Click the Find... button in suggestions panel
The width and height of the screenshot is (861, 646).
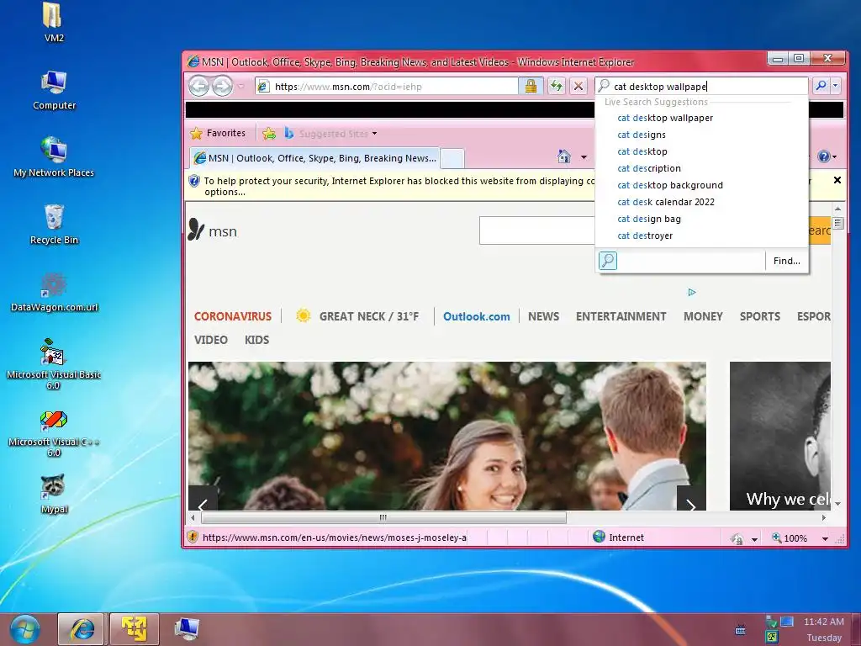point(786,261)
